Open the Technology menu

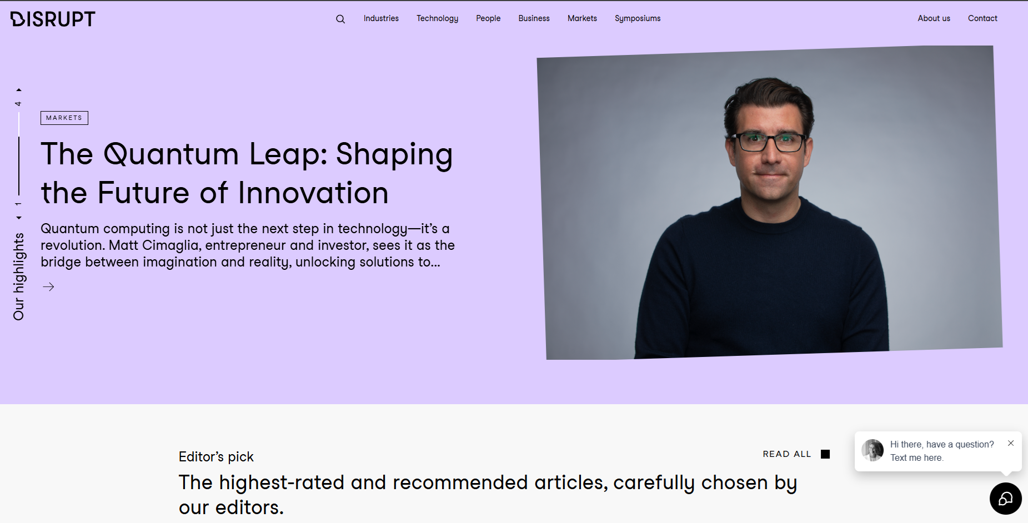(x=437, y=18)
